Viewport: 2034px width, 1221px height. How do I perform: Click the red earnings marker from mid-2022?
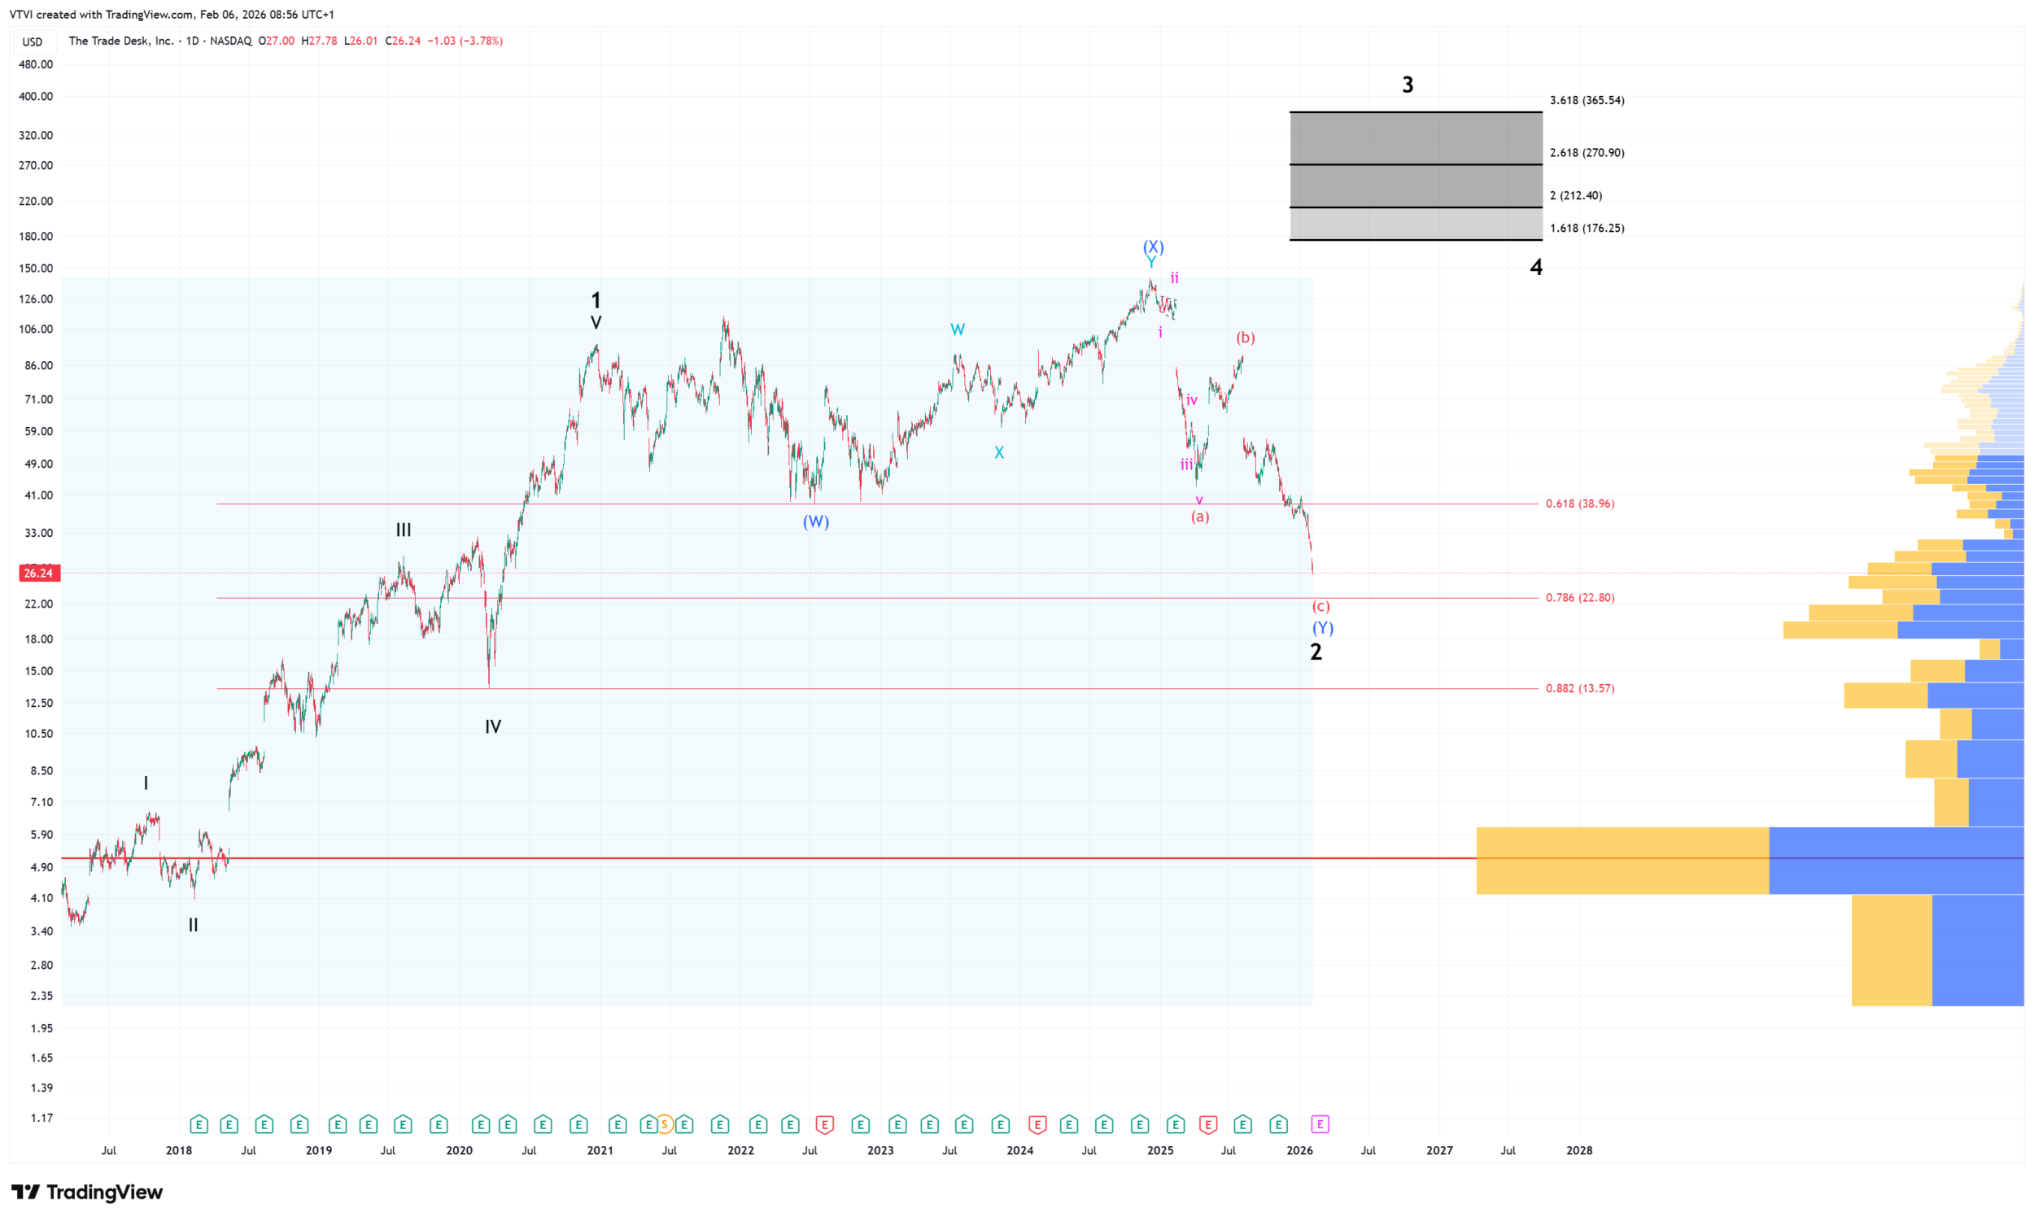tap(824, 1124)
